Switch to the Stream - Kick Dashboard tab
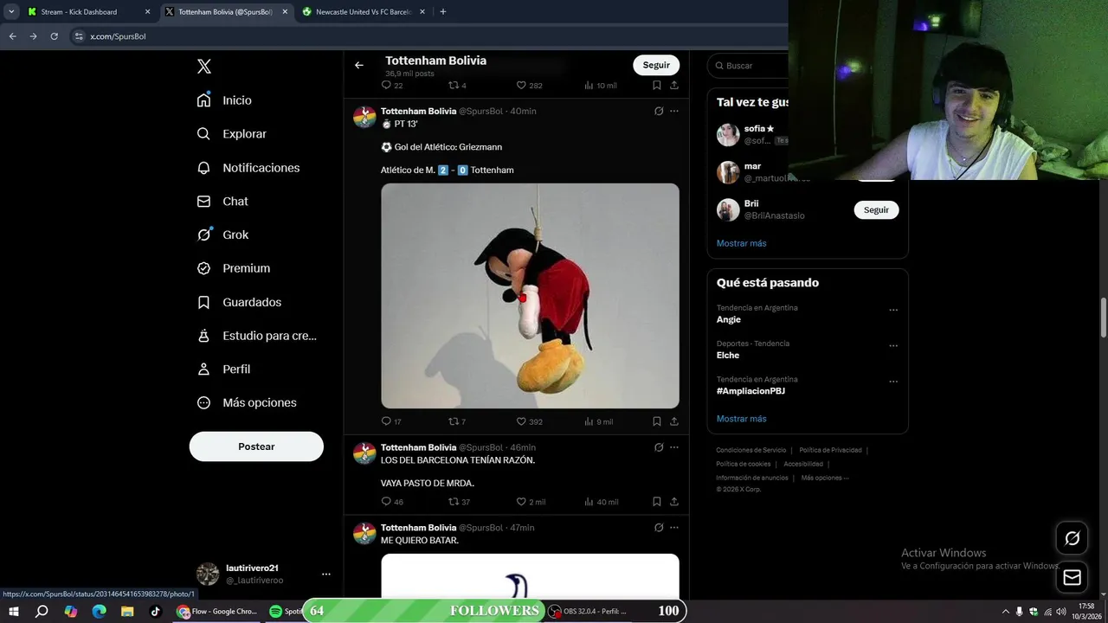Viewport: 1108px width, 623px height. (87, 12)
